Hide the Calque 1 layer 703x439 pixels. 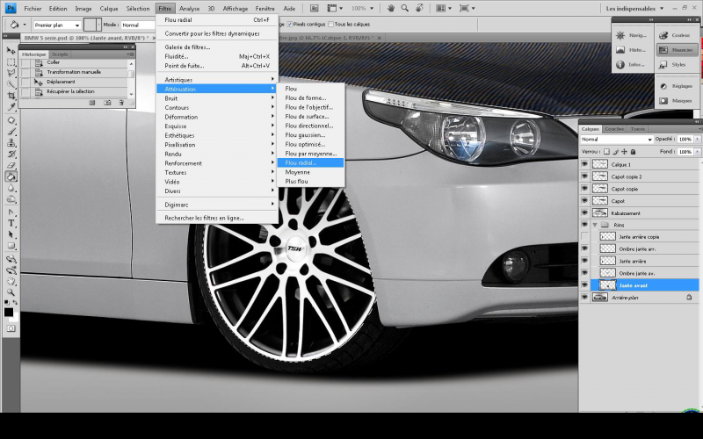tap(584, 164)
